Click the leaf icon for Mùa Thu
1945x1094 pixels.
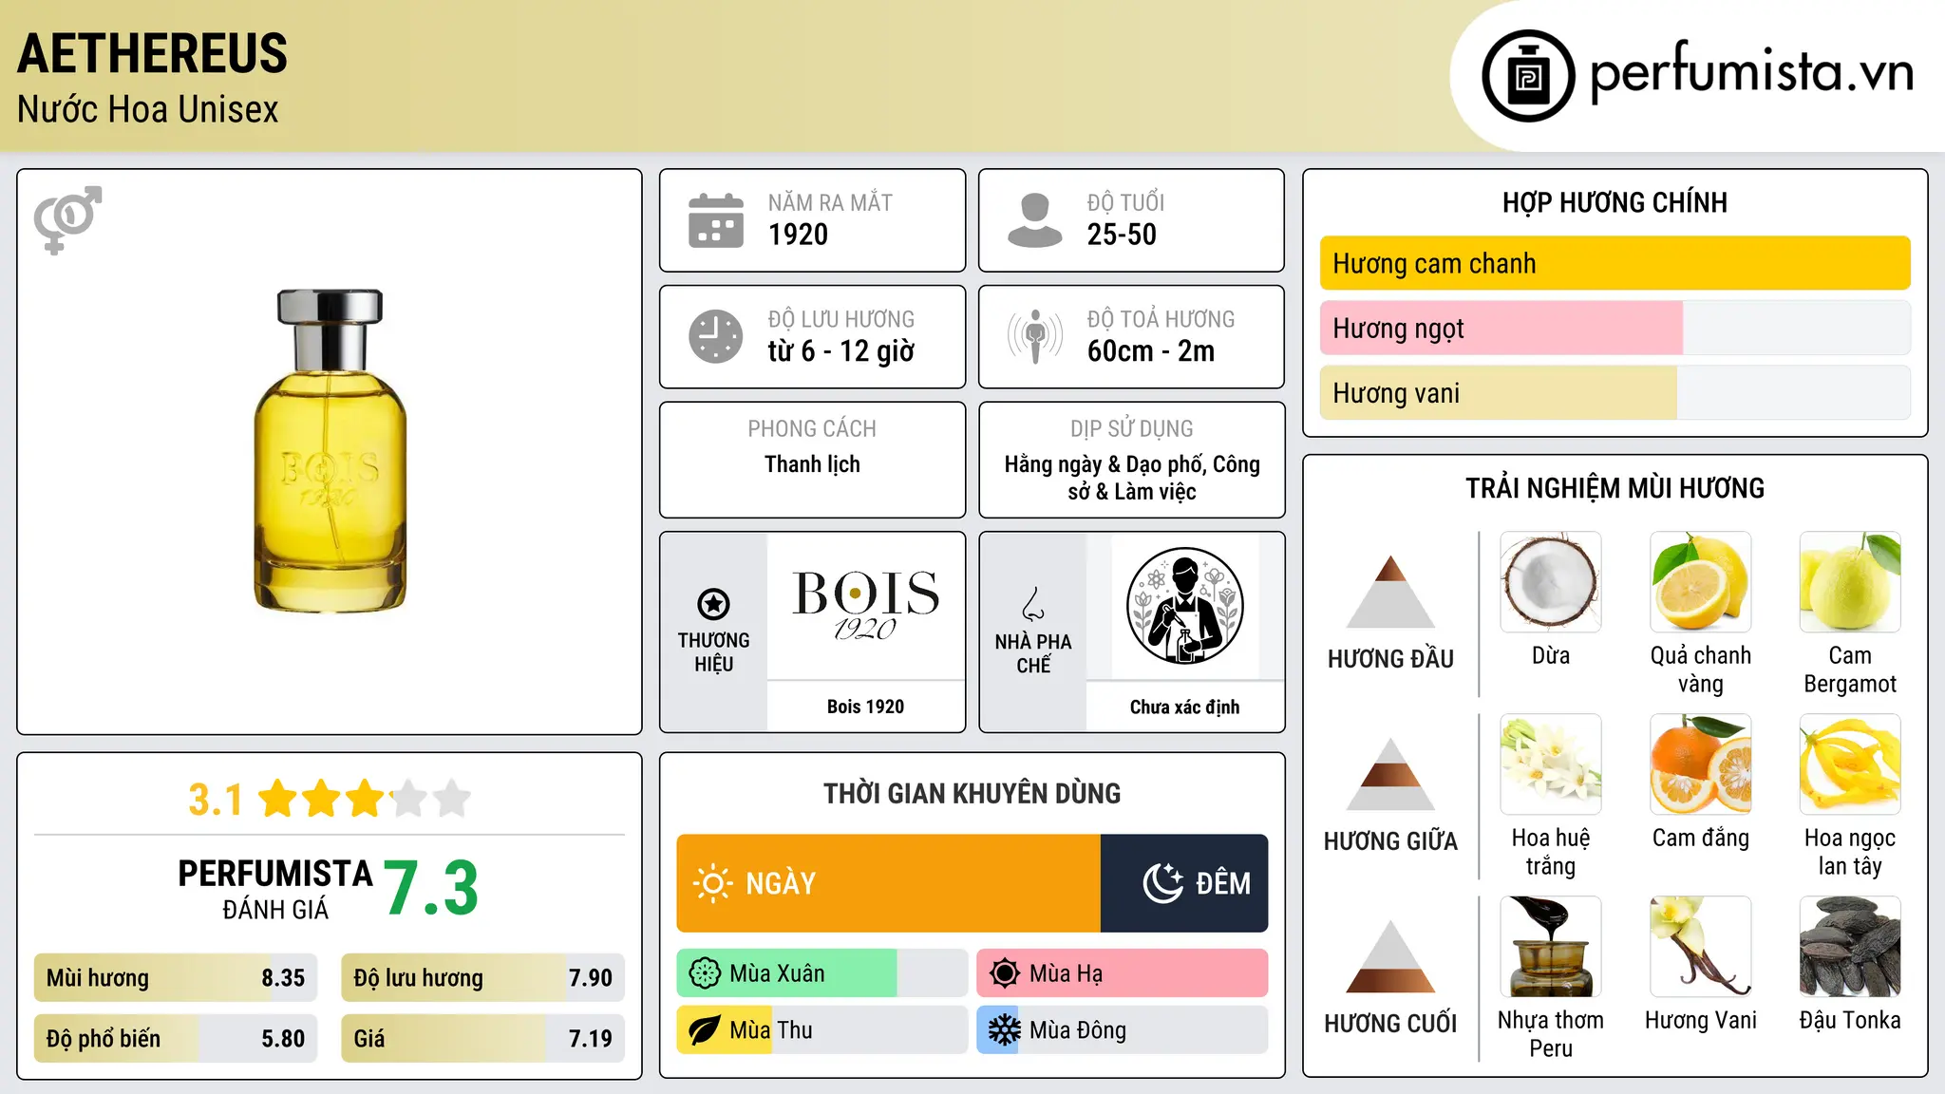click(705, 1030)
